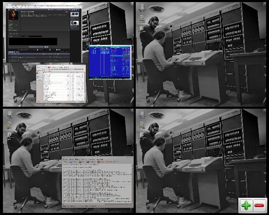Click green desktop icon in bottom-right workspace
Image resolution: width=269 pixels, height=215 pixels.
coord(142,135)
